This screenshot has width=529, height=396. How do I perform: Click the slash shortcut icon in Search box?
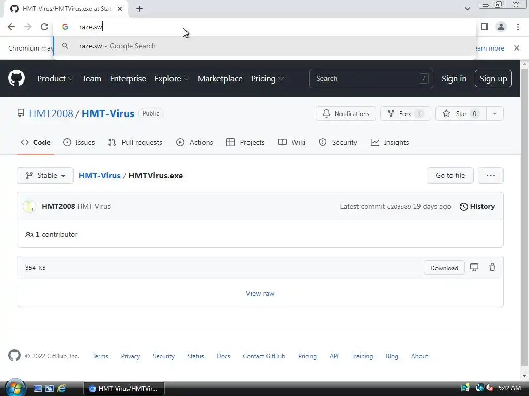[x=424, y=78]
